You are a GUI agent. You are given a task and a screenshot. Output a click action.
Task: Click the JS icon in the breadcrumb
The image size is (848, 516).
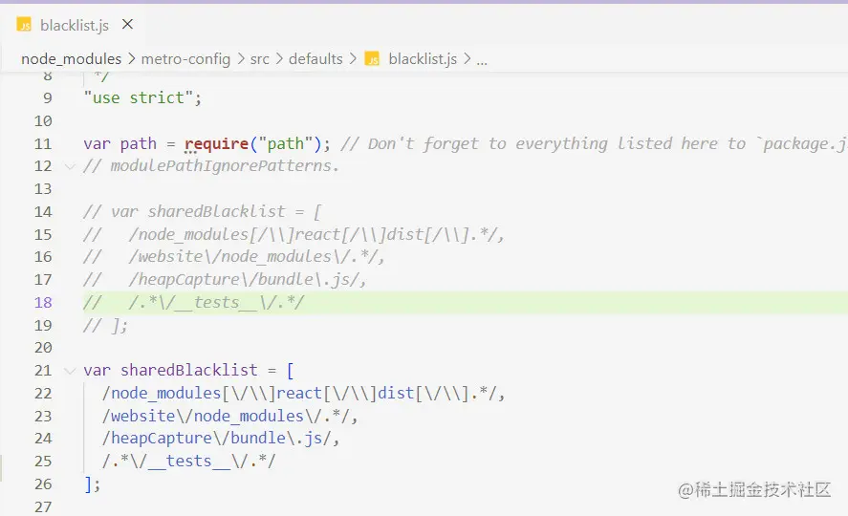coord(372,59)
